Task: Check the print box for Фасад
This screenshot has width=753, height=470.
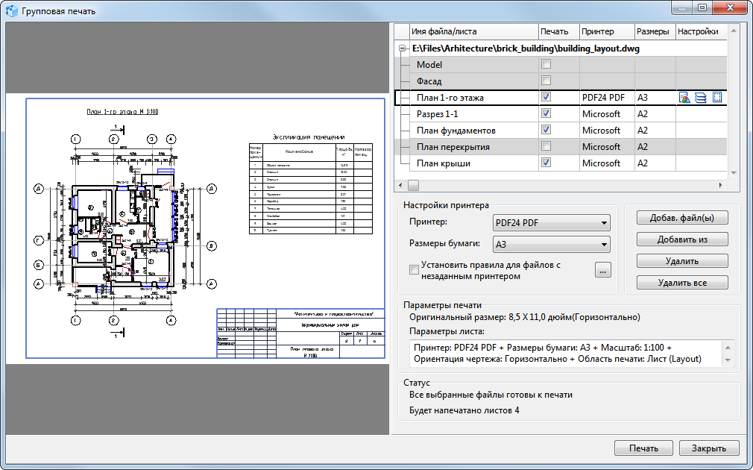Action: (546, 81)
